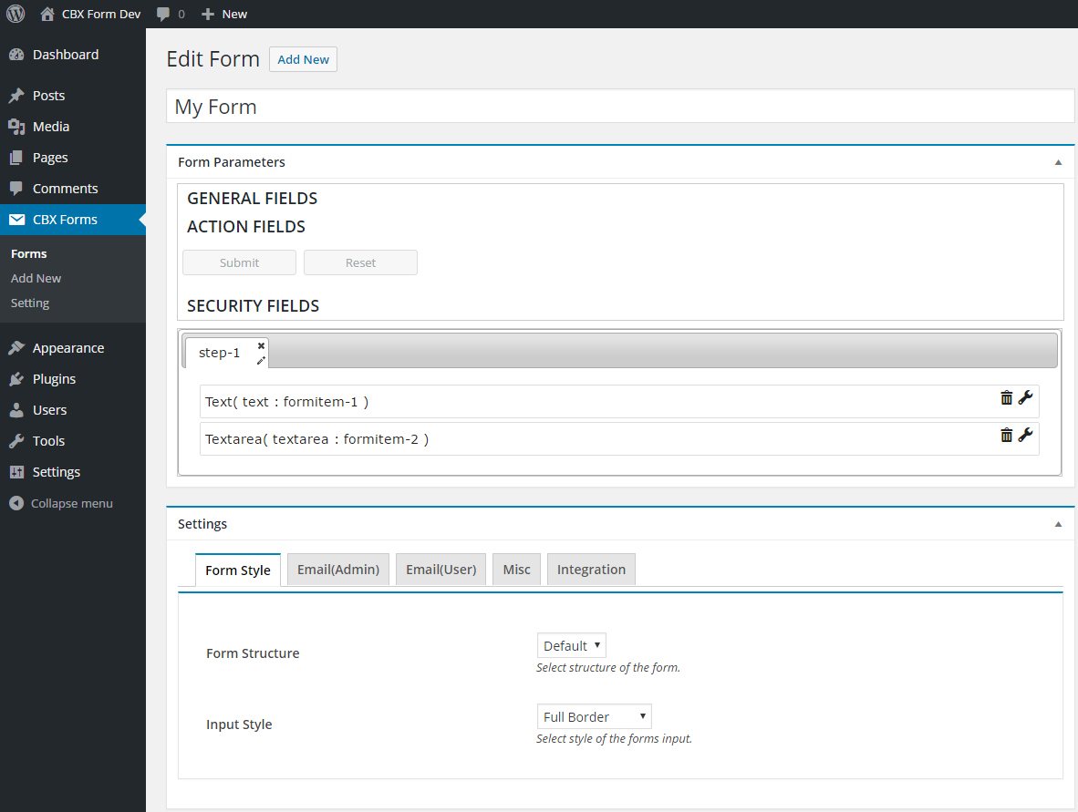Select the Text formitem-1 row
Image resolution: width=1078 pixels, height=812 pixels.
coord(618,401)
